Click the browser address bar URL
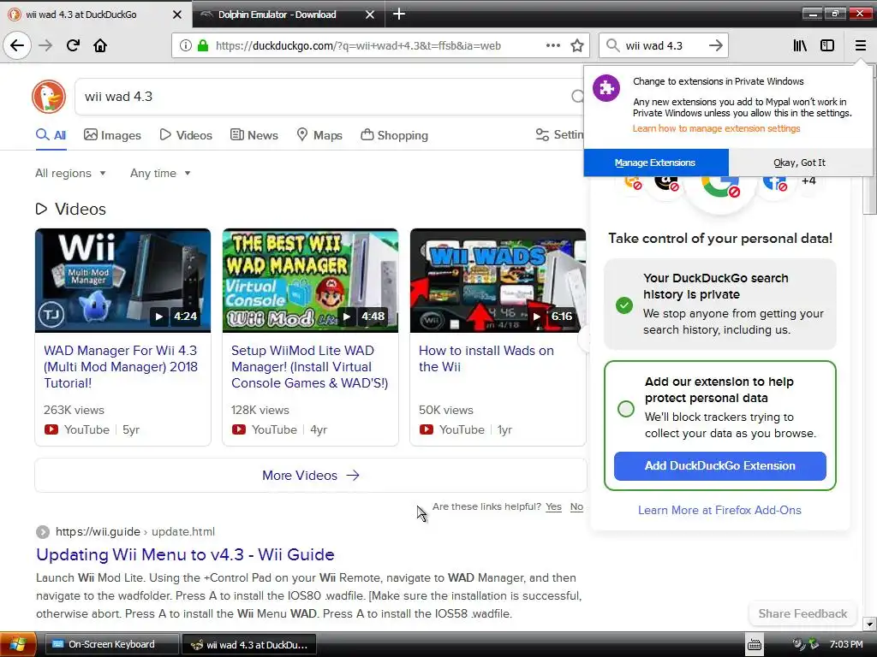Image resolution: width=877 pixels, height=657 pixels. tap(358, 46)
